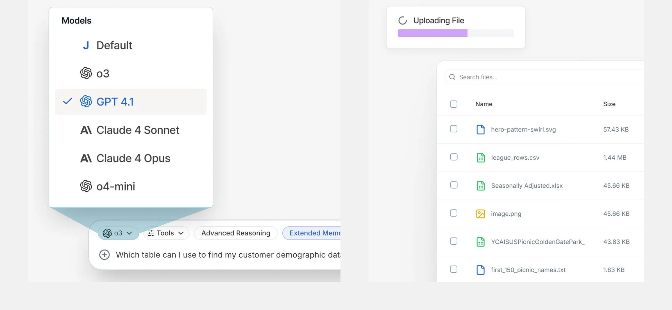The width and height of the screenshot is (672, 310).
Task: Click the 1.44 MB size value
Action: (615, 157)
